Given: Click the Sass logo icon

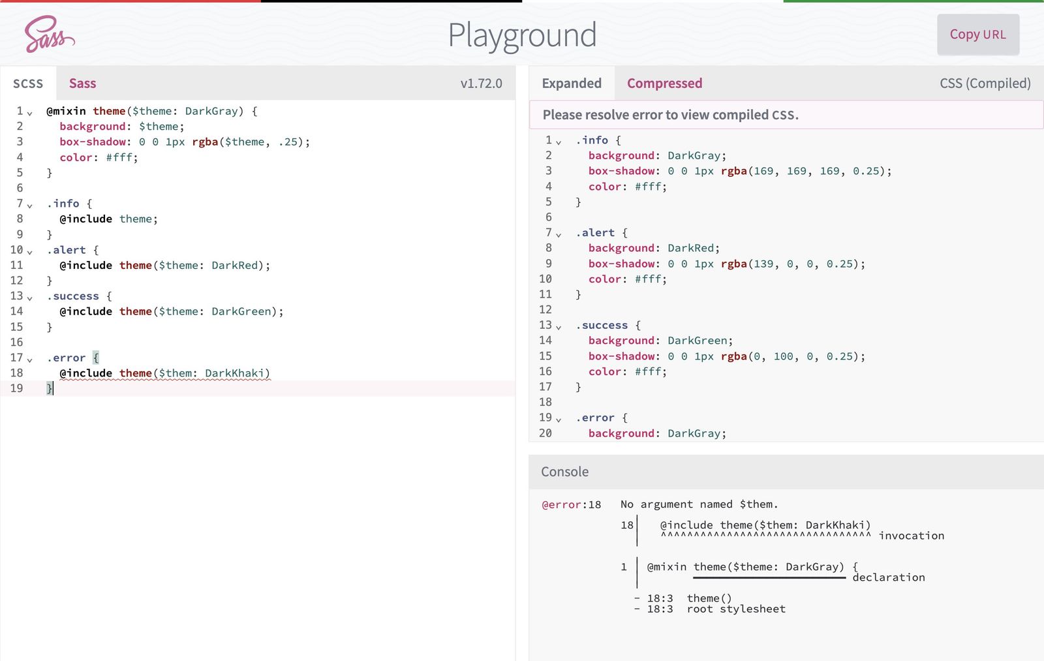Looking at the screenshot, I should coord(48,35).
